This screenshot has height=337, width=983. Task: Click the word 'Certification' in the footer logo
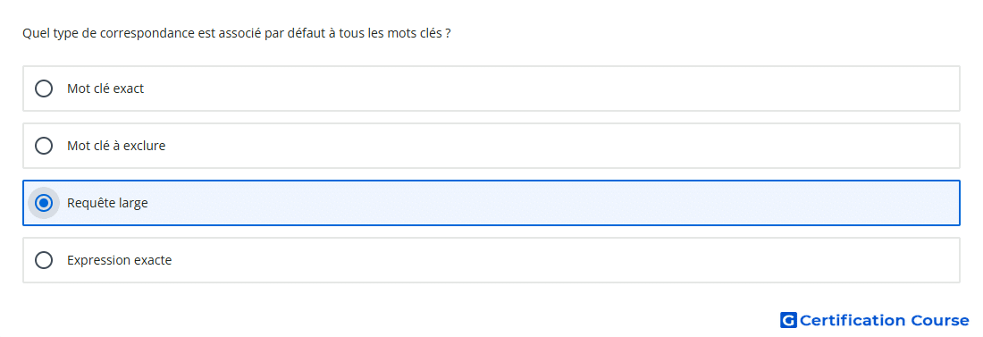[x=853, y=320]
